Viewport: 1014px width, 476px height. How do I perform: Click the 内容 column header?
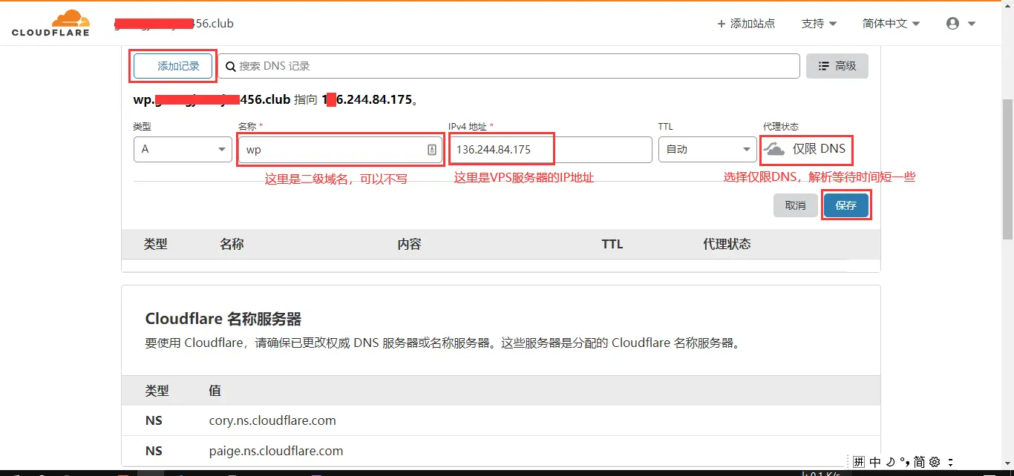[x=409, y=244]
